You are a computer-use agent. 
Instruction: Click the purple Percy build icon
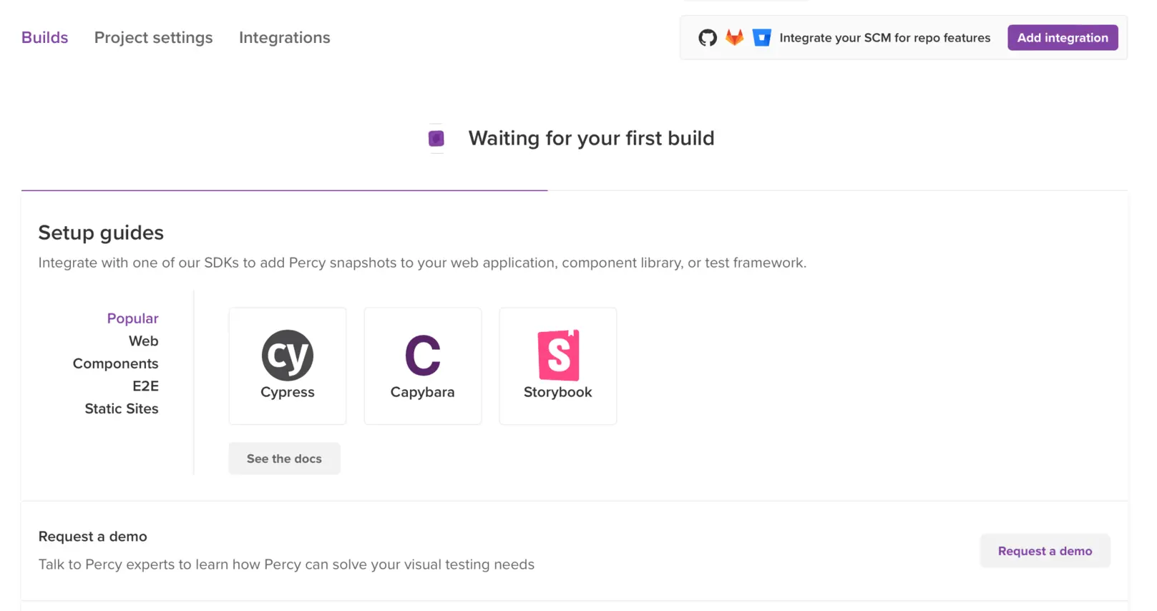(x=436, y=138)
